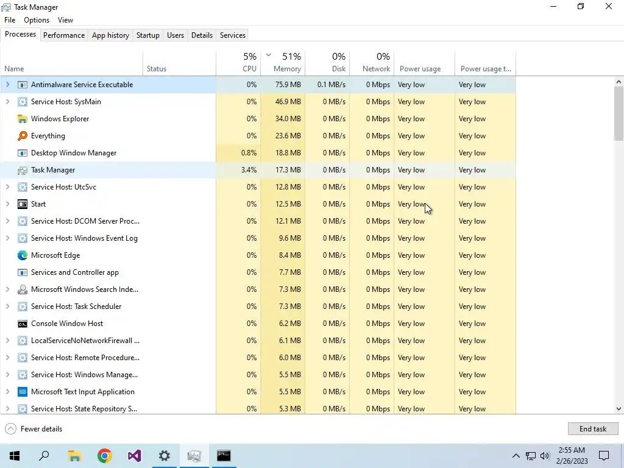Sort processes by the Network column
Screen dimensions: 624x468
pyautogui.click(x=372, y=63)
